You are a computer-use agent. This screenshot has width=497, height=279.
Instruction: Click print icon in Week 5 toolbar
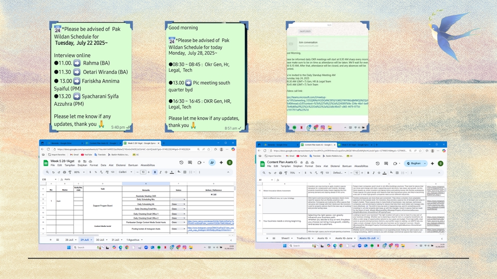tap(64, 172)
